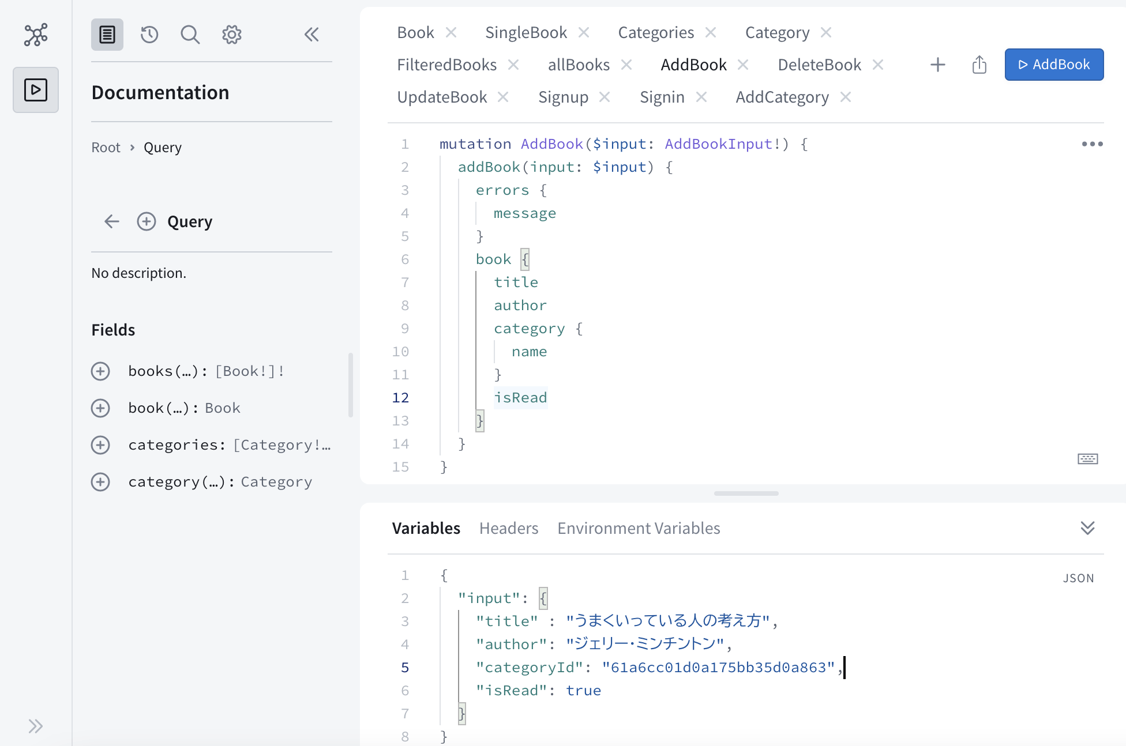Click the history/clock icon in toolbar
The width and height of the screenshot is (1126, 746).
148,34
